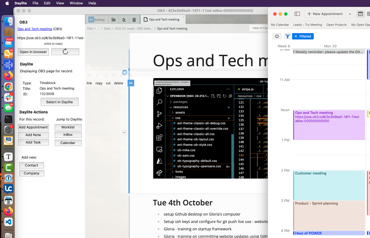Switch to the Open Projects calendar tab
370x238 pixels.
click(336, 25)
